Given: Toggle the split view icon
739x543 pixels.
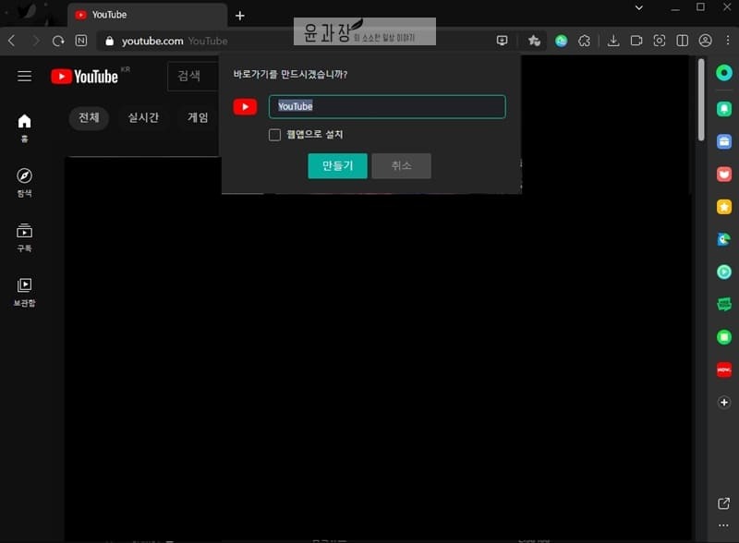Looking at the screenshot, I should (x=682, y=41).
